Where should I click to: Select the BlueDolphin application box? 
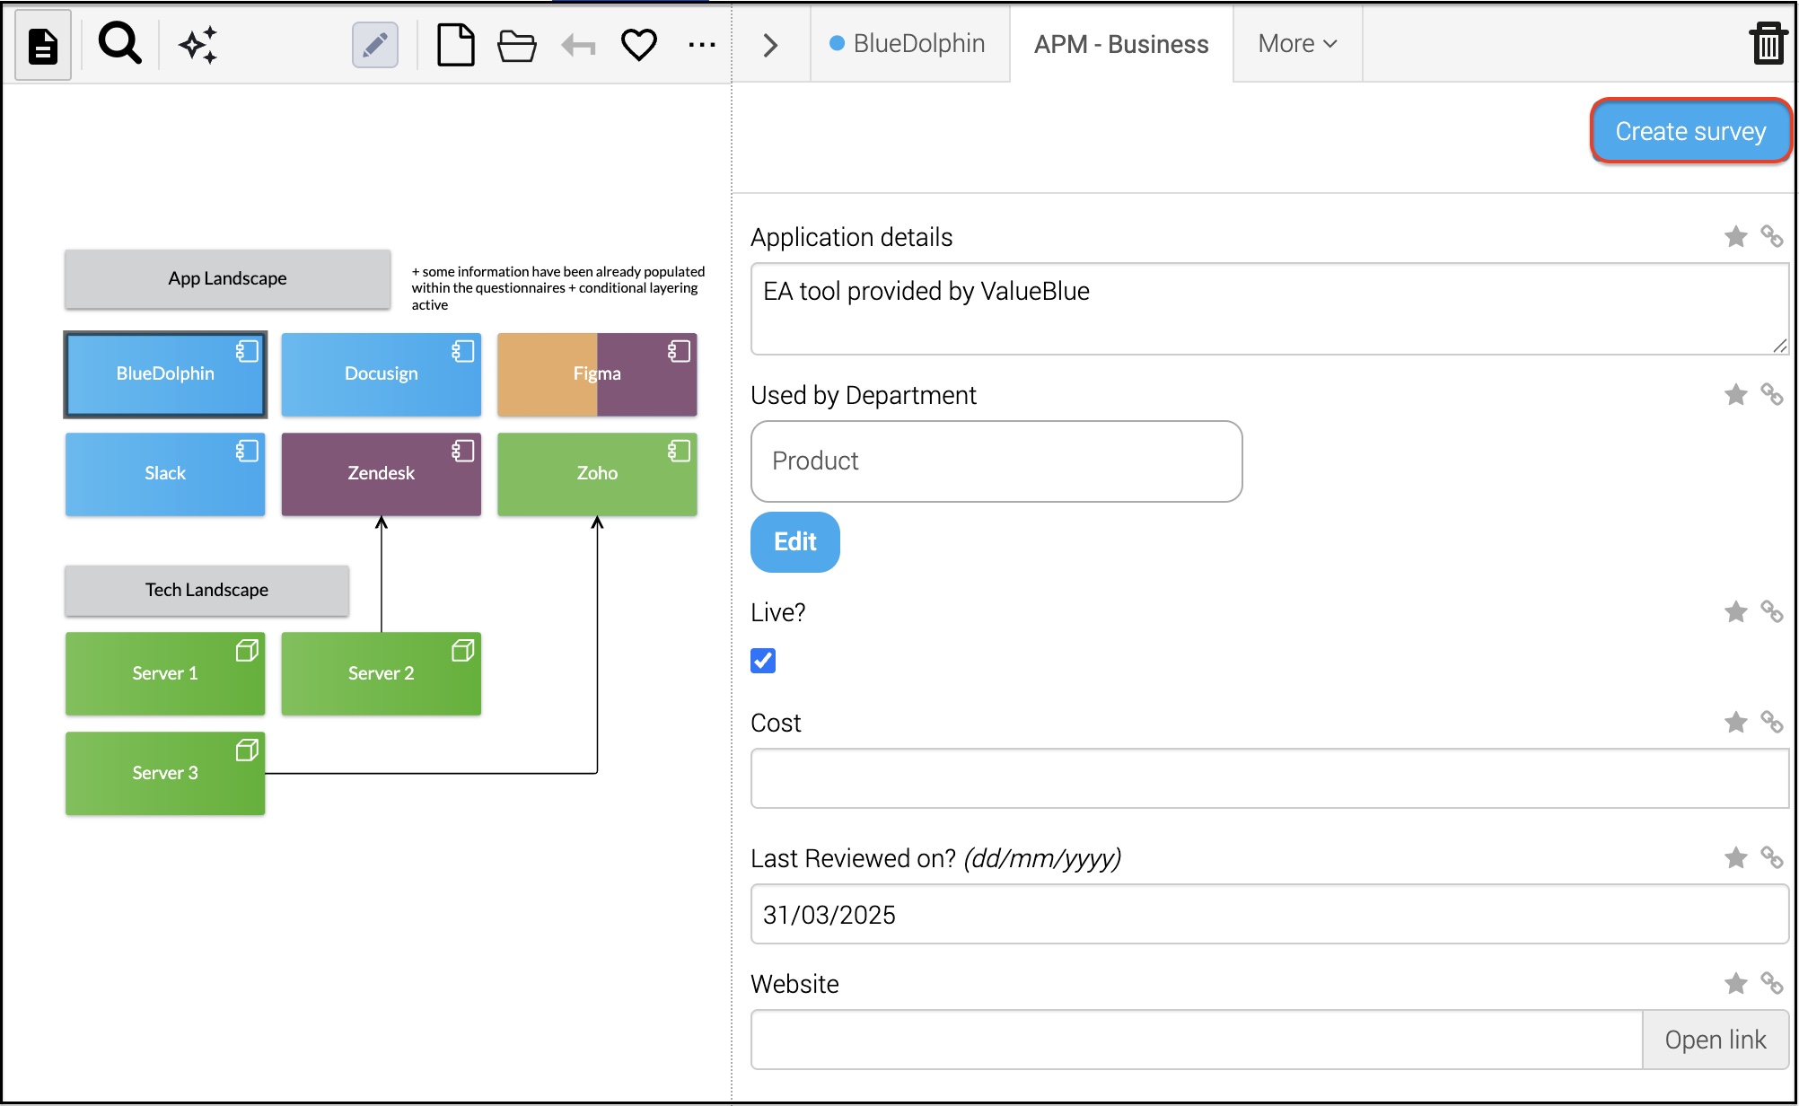(165, 374)
